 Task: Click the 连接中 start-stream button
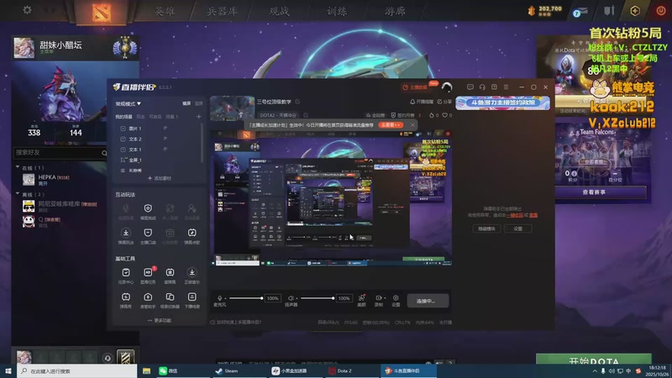[428, 301]
